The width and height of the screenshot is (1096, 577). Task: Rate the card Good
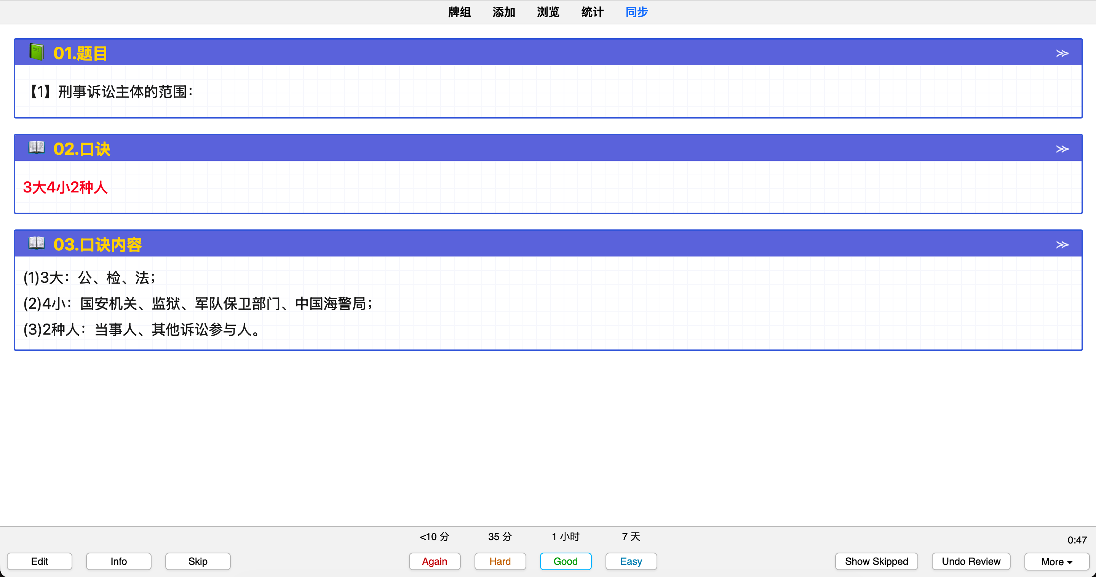point(566,561)
